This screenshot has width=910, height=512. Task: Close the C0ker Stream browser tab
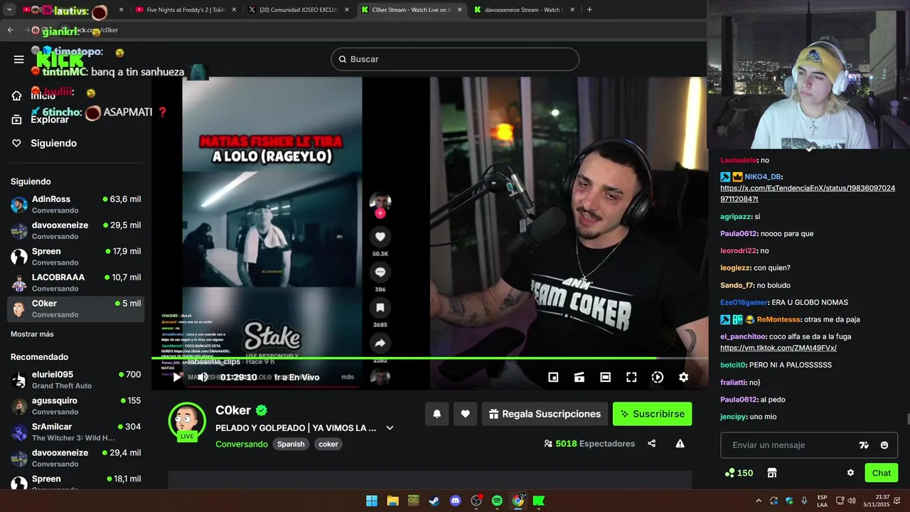point(459,10)
